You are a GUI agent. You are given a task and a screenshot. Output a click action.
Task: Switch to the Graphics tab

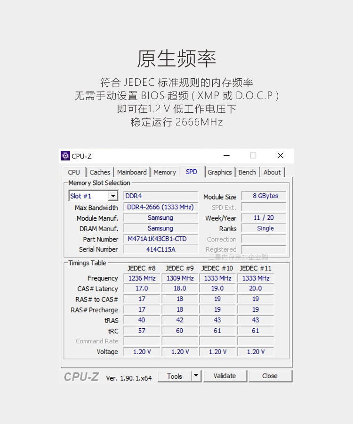coord(220,172)
